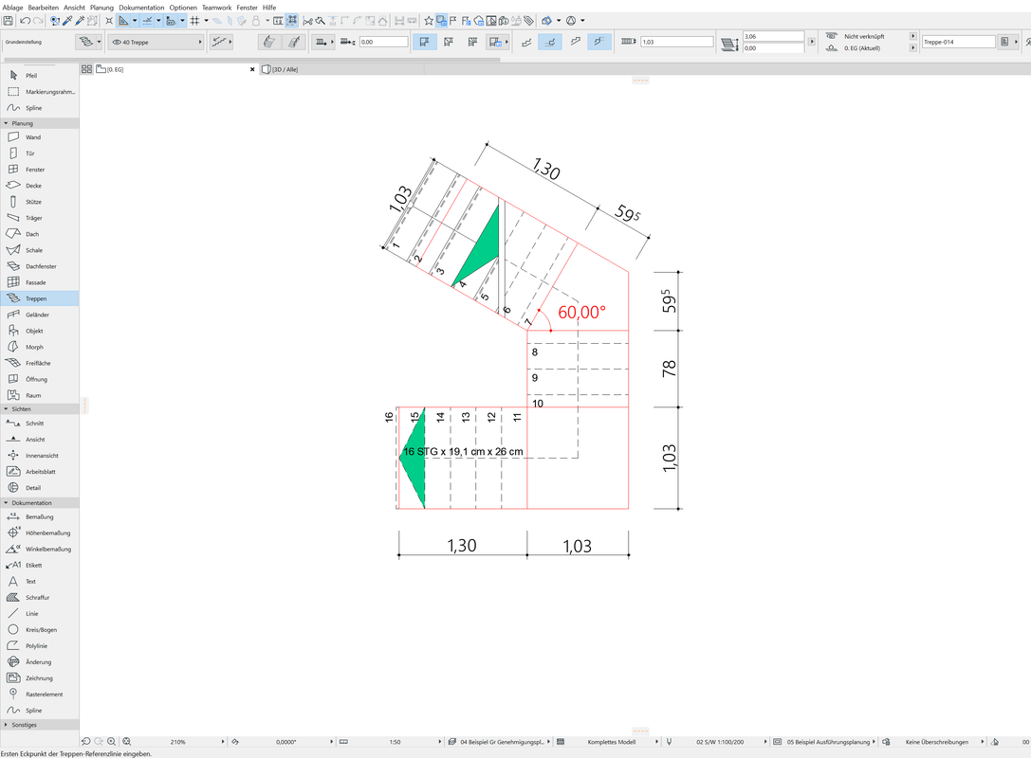Viewport: 1031px width, 758px height.
Task: Open the 210% zoom dropdown arrow
Action: (x=223, y=742)
